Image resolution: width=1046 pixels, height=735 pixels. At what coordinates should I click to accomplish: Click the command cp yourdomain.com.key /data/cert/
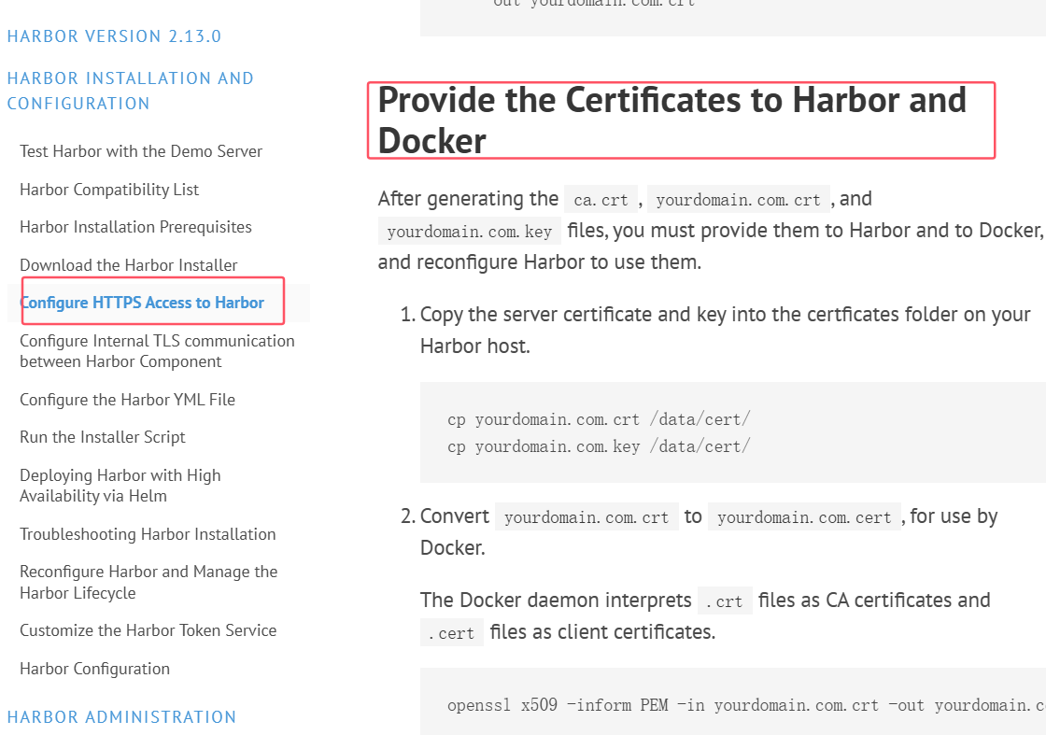599,446
